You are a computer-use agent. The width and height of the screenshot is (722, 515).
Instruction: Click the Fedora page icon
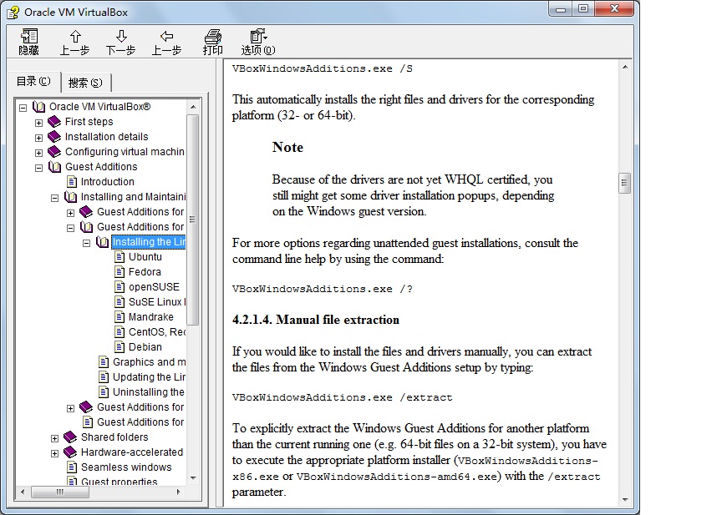(x=119, y=272)
